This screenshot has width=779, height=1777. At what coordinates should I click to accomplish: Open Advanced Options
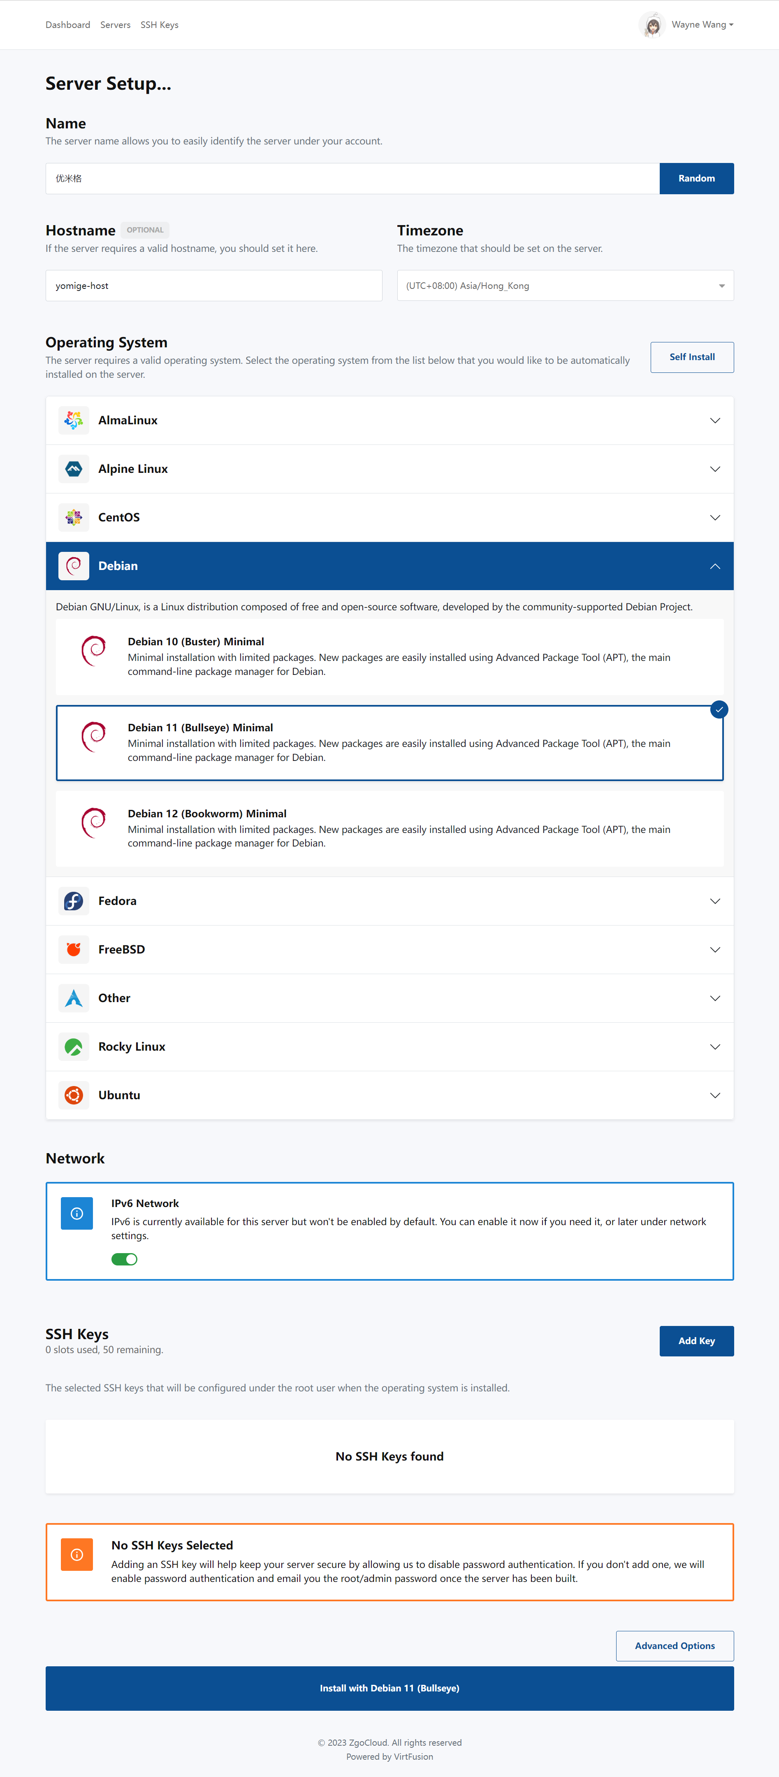coord(674,1646)
